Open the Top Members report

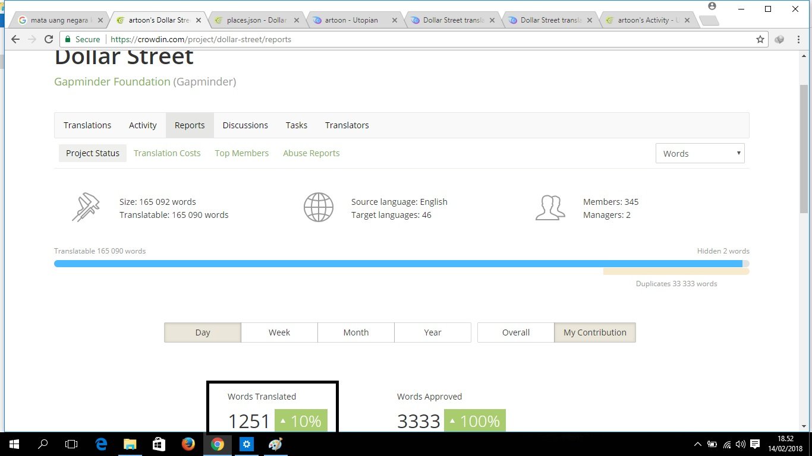242,153
